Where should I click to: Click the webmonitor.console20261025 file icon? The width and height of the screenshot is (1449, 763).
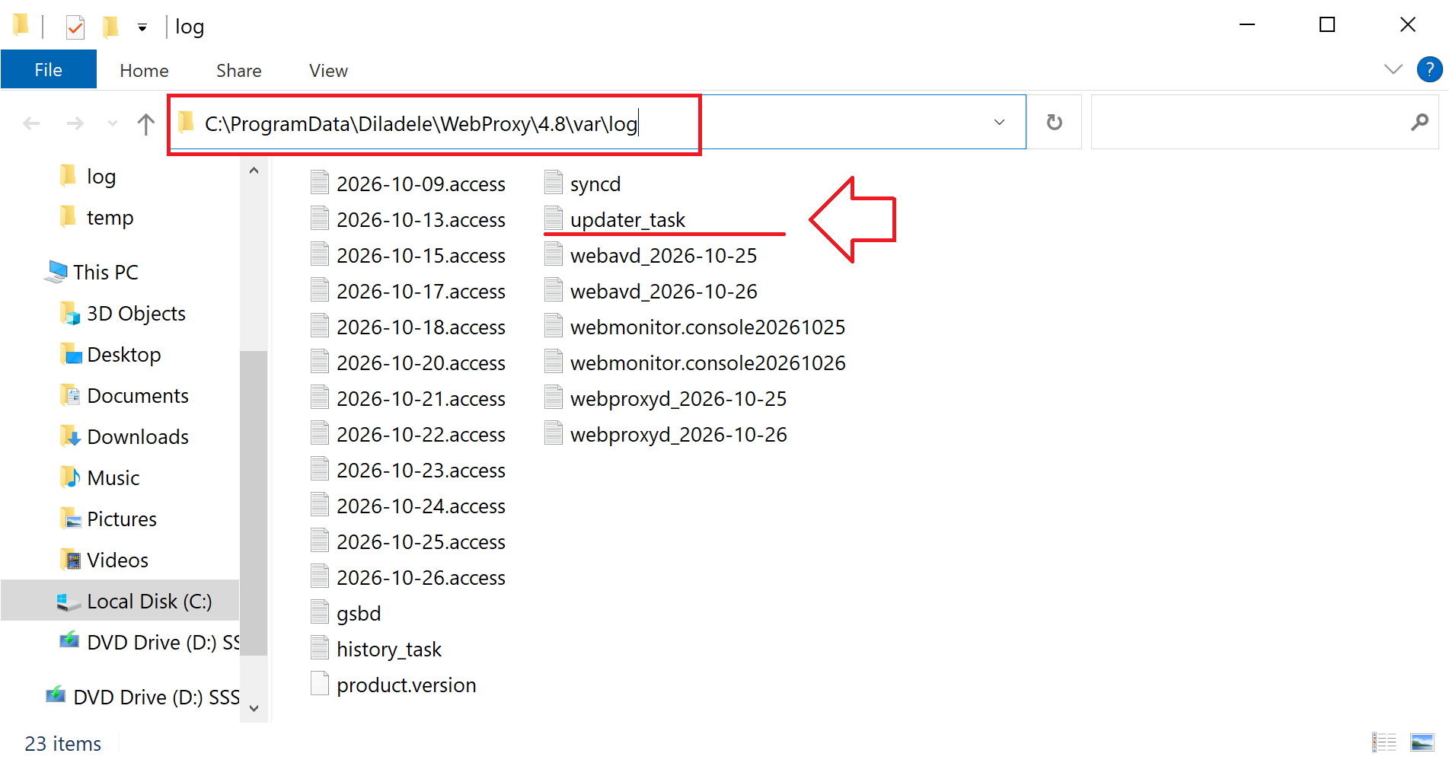[554, 326]
